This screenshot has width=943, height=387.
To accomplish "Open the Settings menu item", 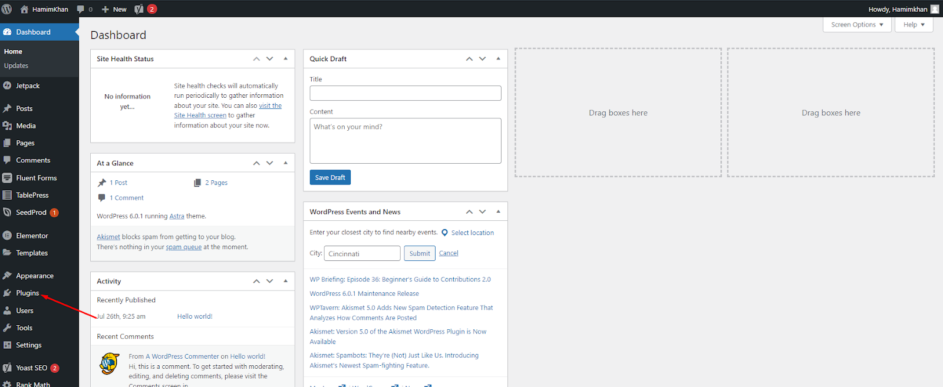I will [x=29, y=345].
